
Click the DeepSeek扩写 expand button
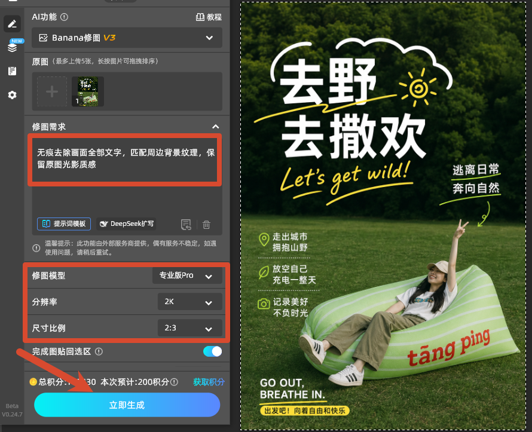tap(126, 224)
